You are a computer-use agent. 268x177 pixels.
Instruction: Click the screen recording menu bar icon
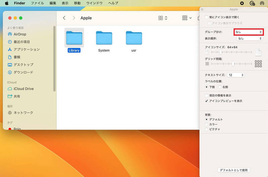click(242, 3)
